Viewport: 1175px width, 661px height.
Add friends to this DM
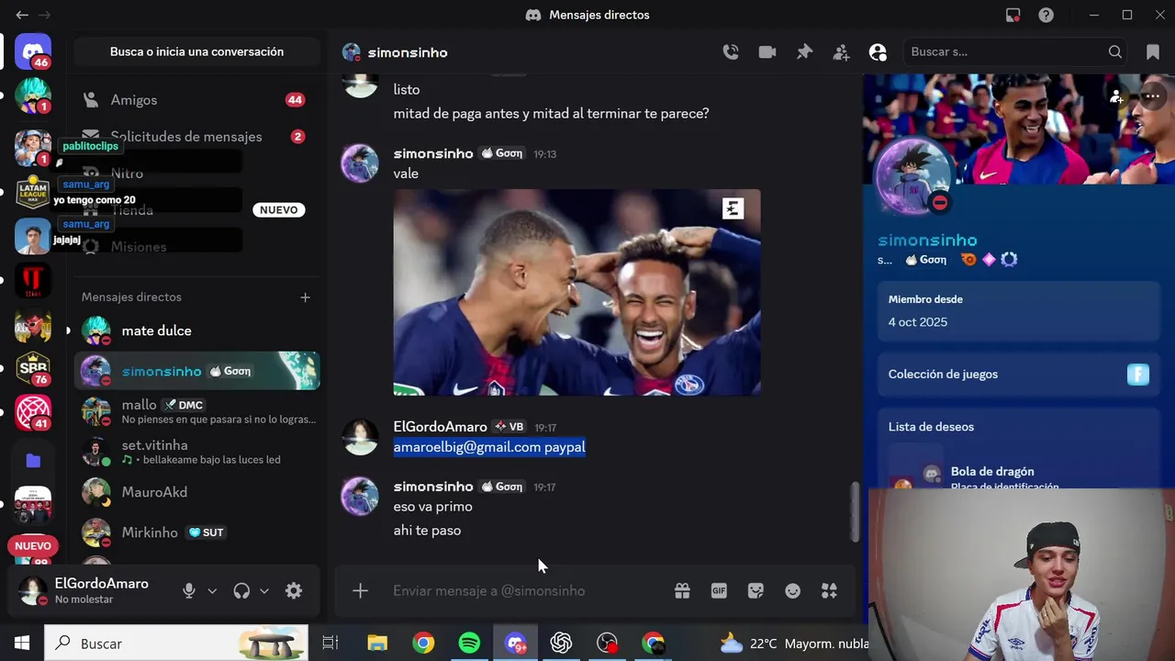click(841, 52)
